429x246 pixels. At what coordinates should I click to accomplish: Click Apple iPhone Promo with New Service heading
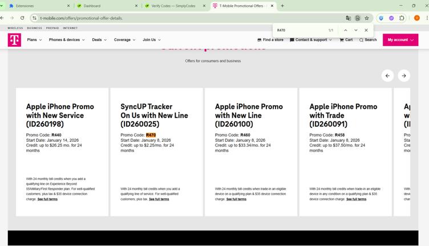(60, 115)
